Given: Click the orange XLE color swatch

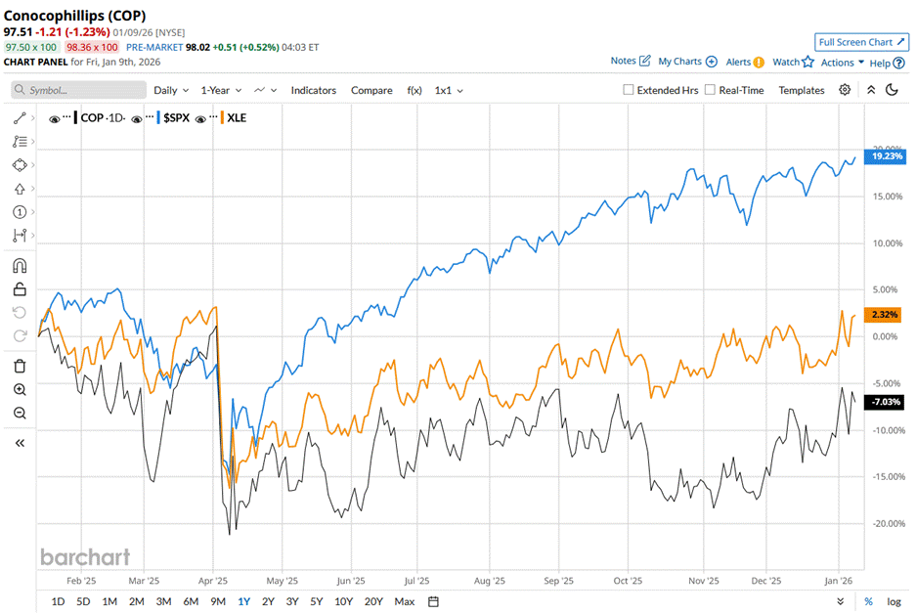Looking at the screenshot, I should (223, 117).
